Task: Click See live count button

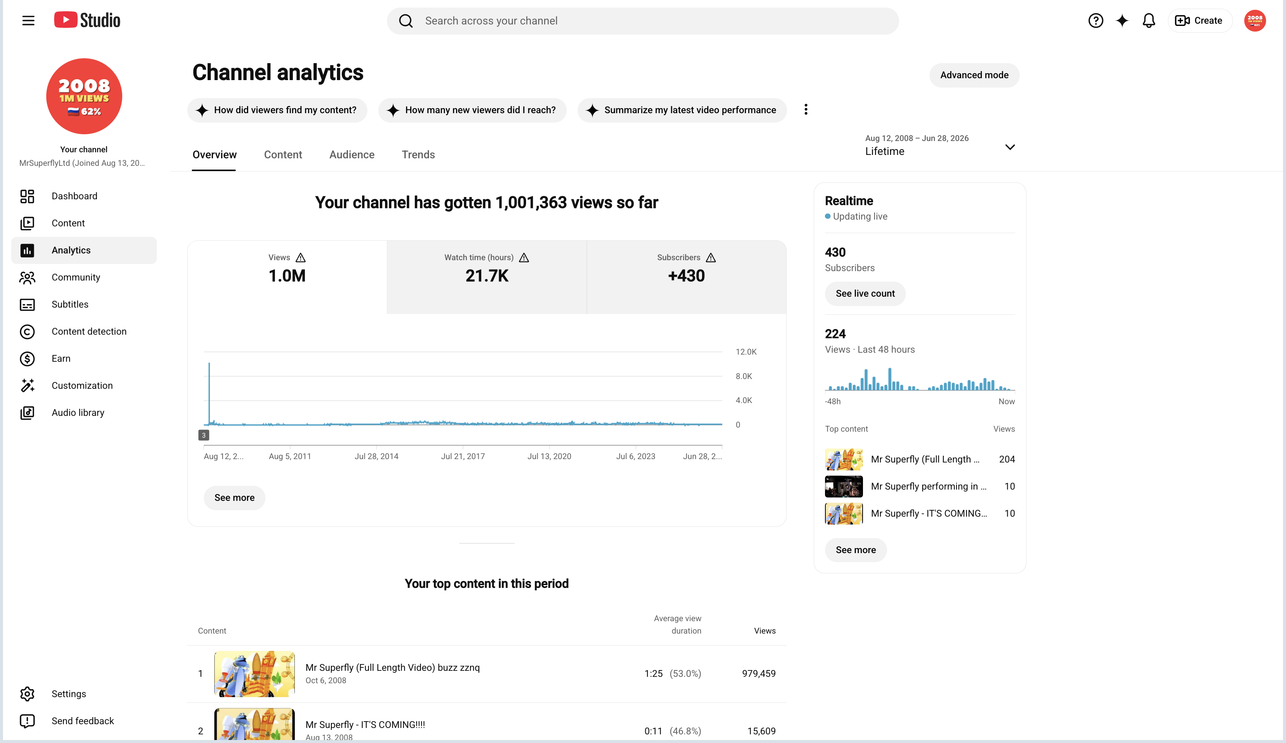Action: [x=865, y=293]
